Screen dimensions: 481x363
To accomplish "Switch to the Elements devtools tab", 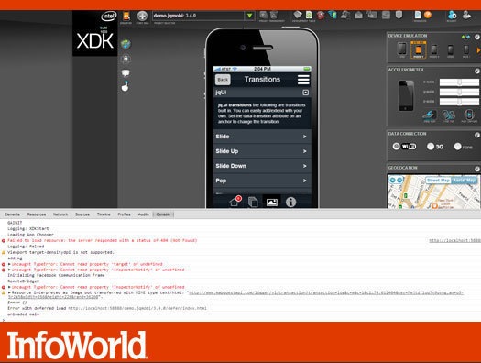I will click(12, 214).
